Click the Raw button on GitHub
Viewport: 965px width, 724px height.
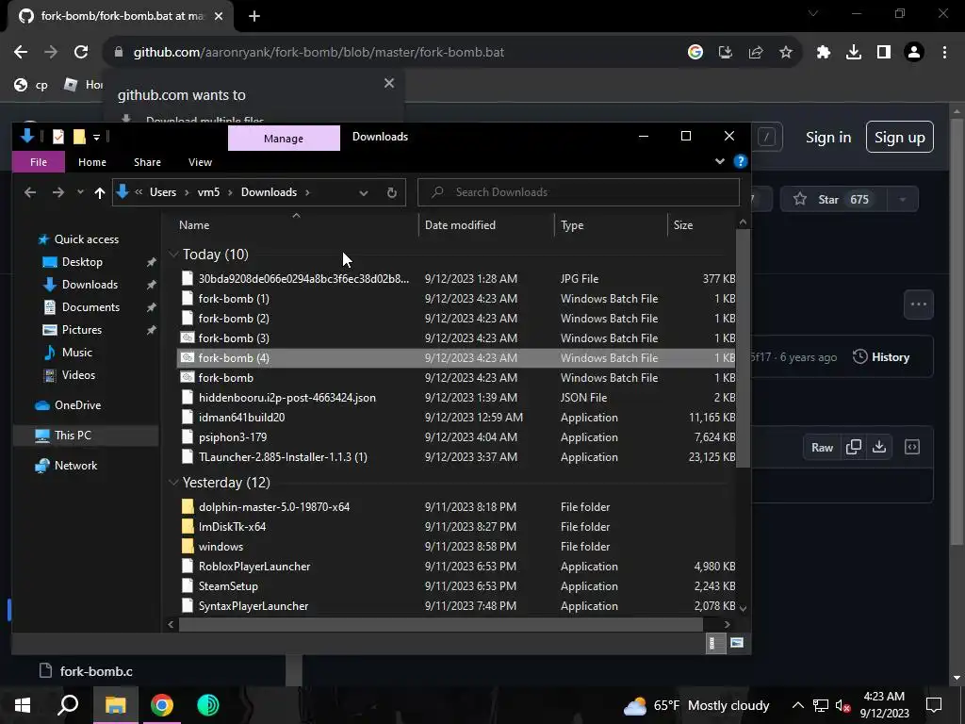pyautogui.click(x=822, y=448)
